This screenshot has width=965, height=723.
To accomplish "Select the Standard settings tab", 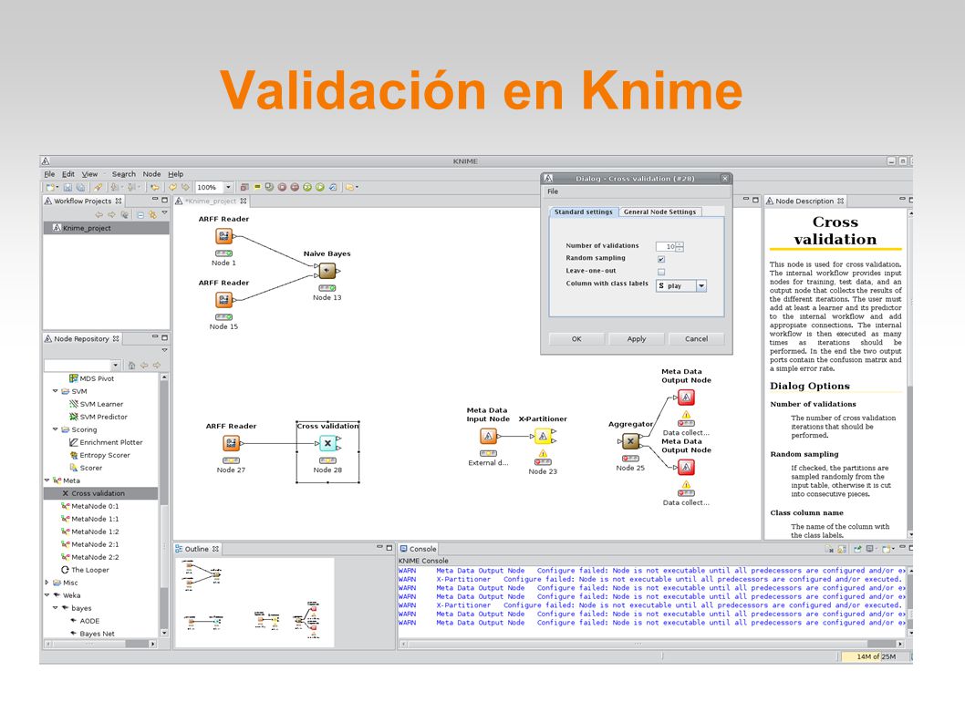I will (584, 212).
